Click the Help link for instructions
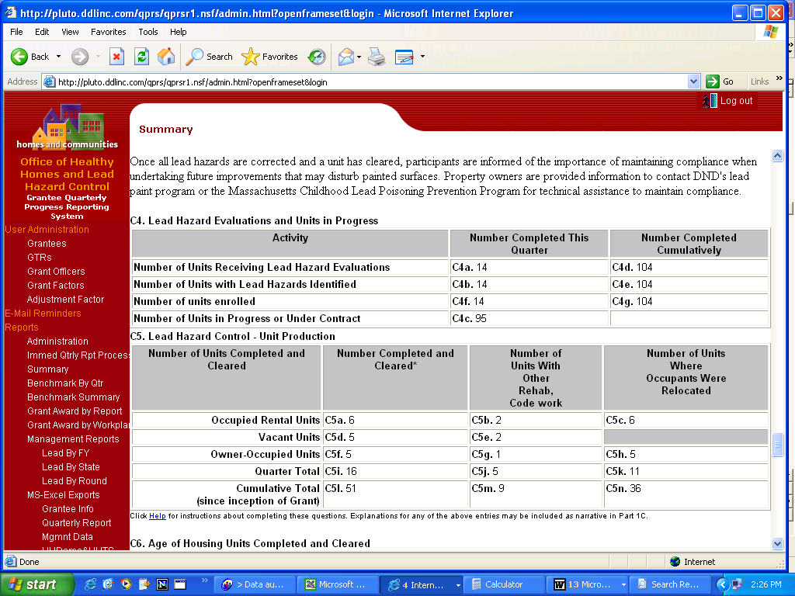The height and width of the screenshot is (596, 795). tap(157, 516)
